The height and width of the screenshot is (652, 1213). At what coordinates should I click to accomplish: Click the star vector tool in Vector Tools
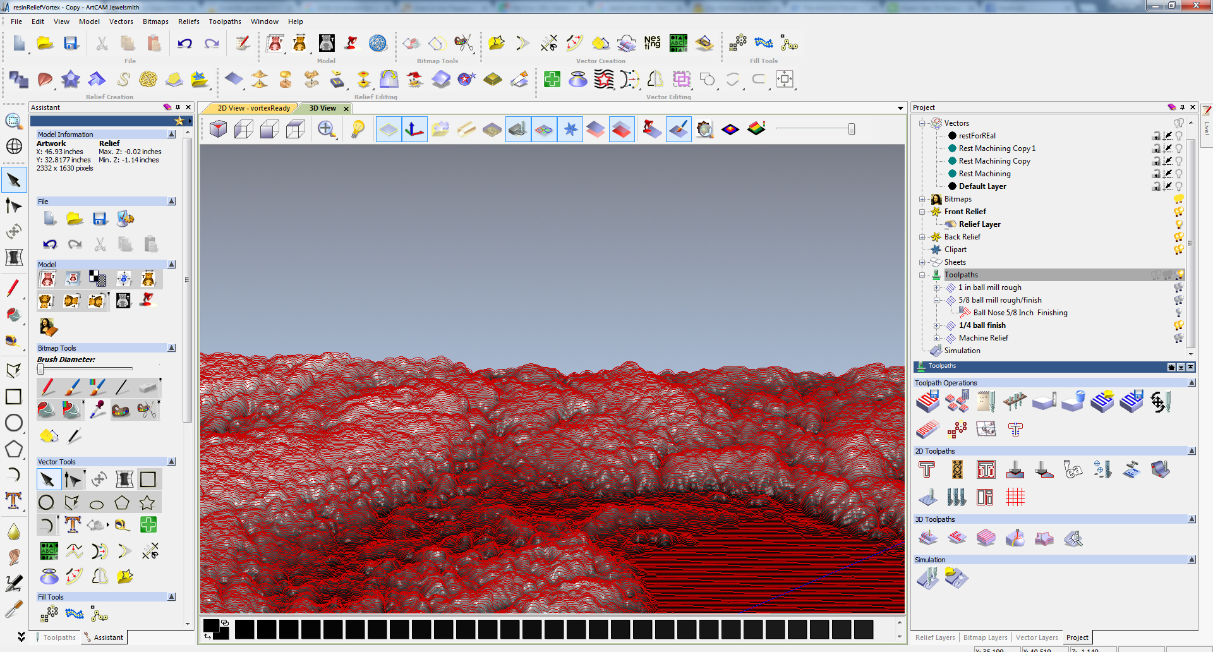(x=147, y=503)
